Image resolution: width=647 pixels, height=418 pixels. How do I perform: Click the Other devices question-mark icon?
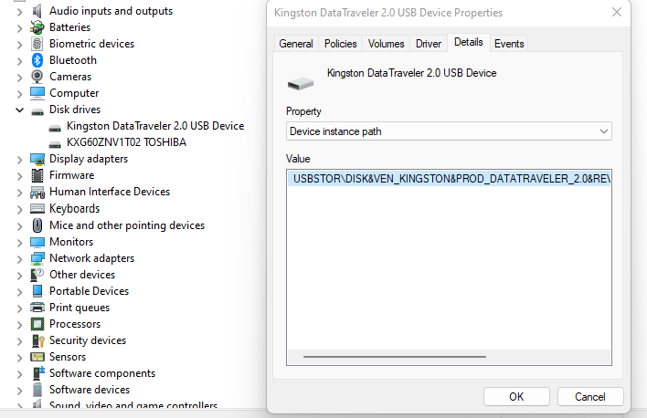coord(37,275)
